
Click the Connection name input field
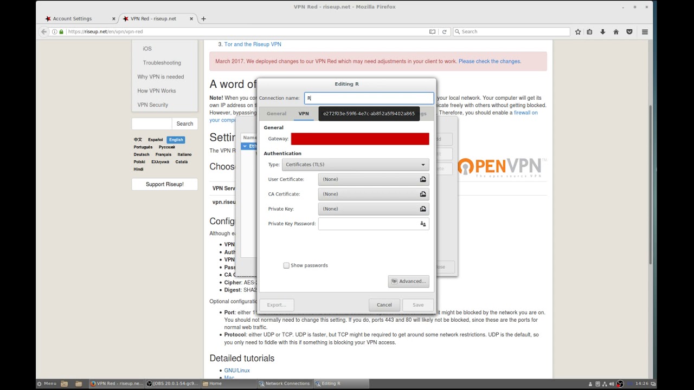[x=369, y=98]
